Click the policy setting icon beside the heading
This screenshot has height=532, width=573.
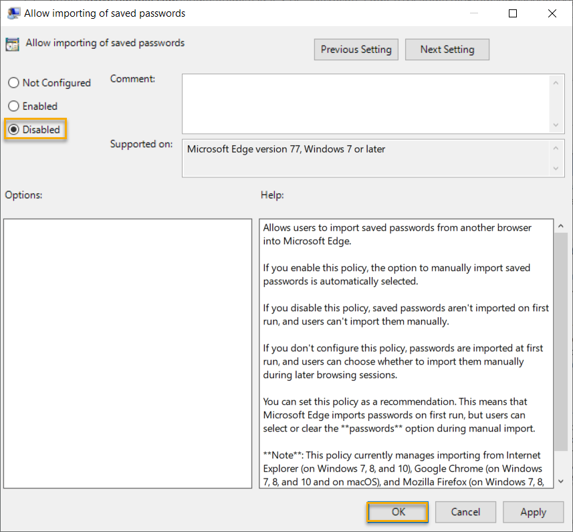click(x=12, y=43)
